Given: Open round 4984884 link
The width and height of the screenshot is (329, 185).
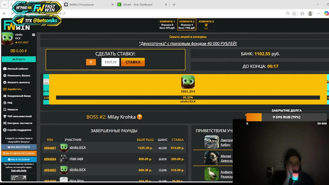Looking at the screenshot, I should pyautogui.click(x=50, y=159).
